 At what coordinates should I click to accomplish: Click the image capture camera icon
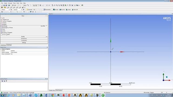tap(9, 5)
